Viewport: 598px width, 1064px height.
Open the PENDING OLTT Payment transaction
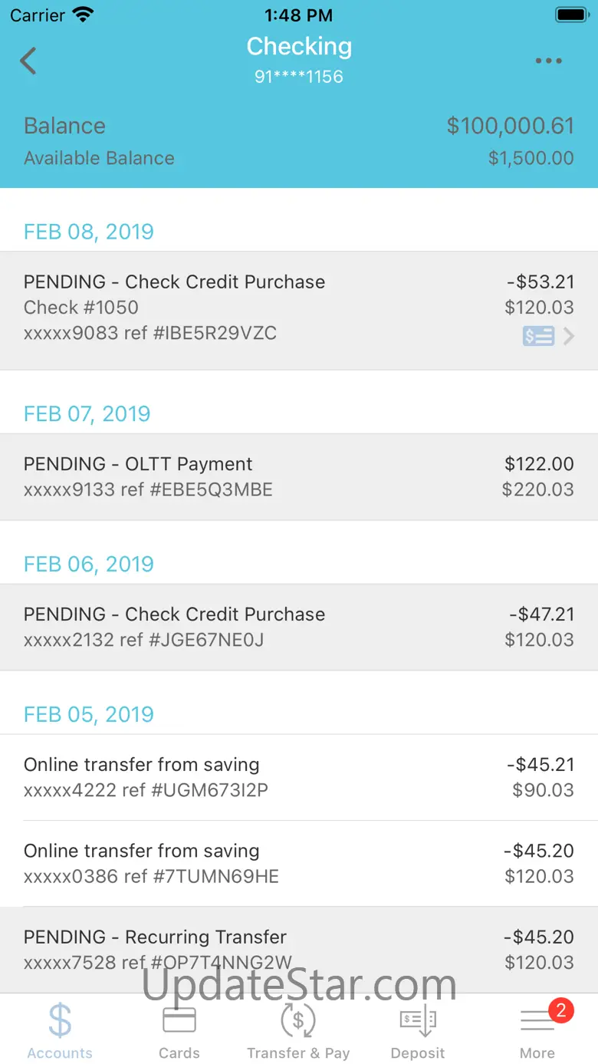299,476
